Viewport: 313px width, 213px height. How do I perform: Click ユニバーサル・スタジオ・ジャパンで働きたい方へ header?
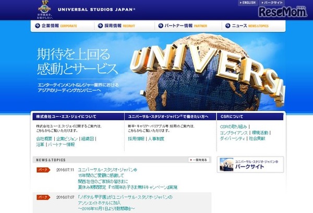pos(170,117)
